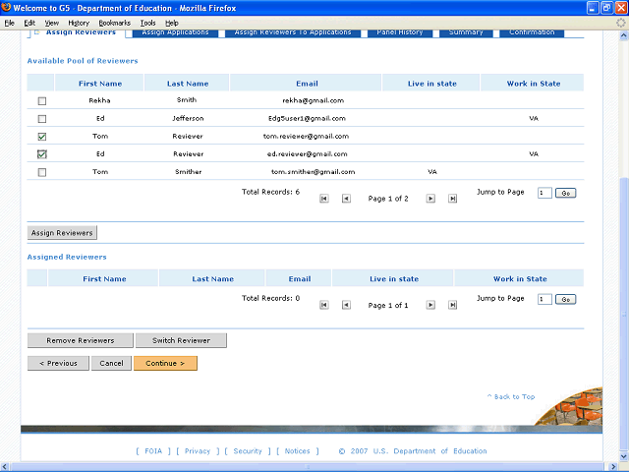Go to last page of Available Pool

coord(452,199)
